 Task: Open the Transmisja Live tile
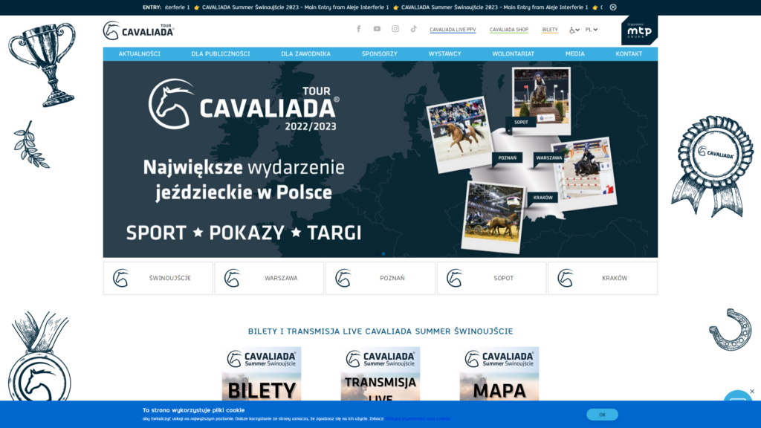(x=380, y=374)
